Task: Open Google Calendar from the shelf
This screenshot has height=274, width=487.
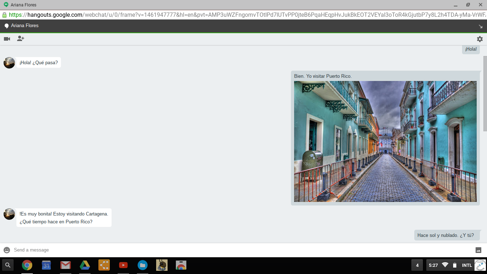Action: (x=46, y=265)
